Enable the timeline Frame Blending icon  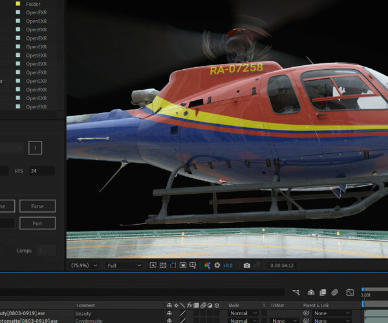(x=323, y=293)
